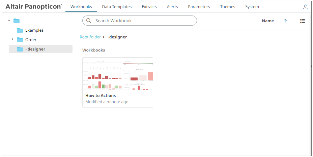Open the Data Templates tab
The width and height of the screenshot is (313, 157).
point(117,7)
